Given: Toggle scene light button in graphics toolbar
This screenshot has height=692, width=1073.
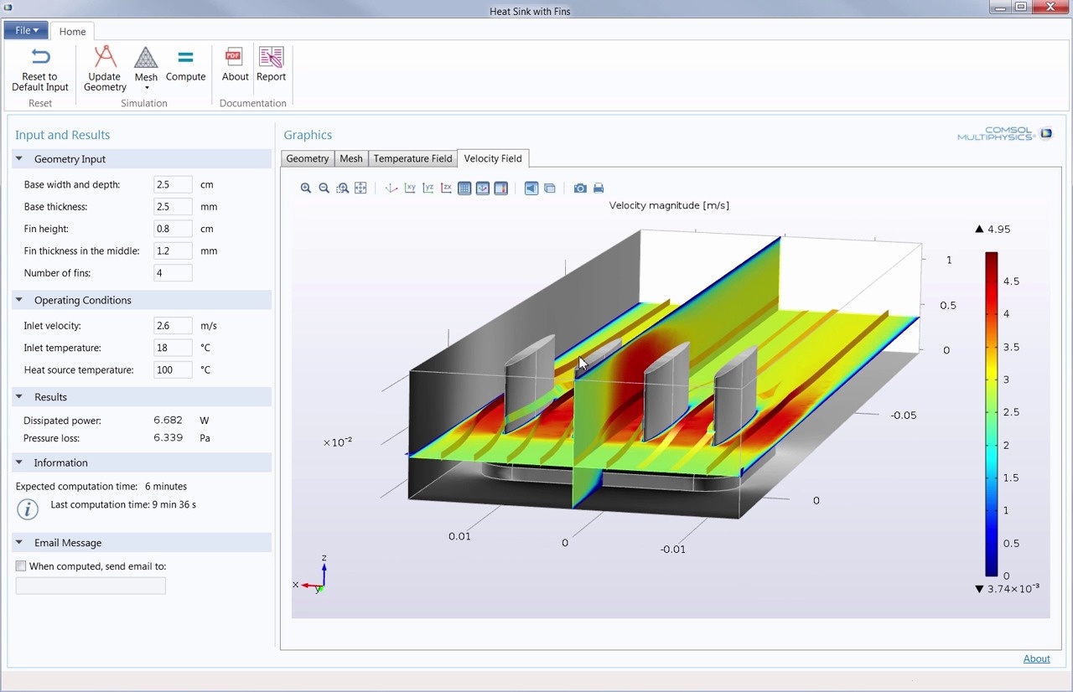Looking at the screenshot, I should pos(531,188).
